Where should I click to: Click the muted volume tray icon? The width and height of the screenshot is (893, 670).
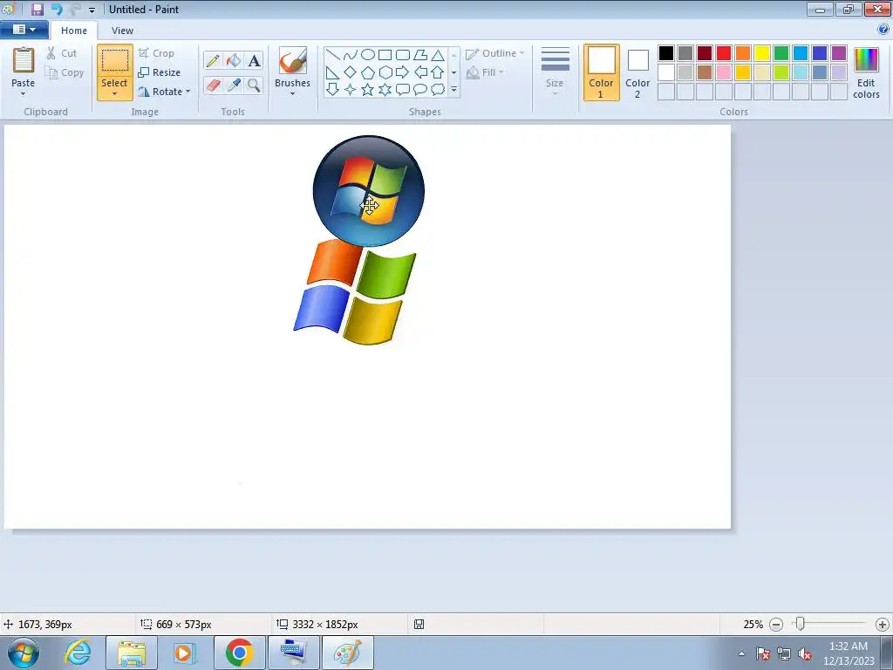point(805,653)
